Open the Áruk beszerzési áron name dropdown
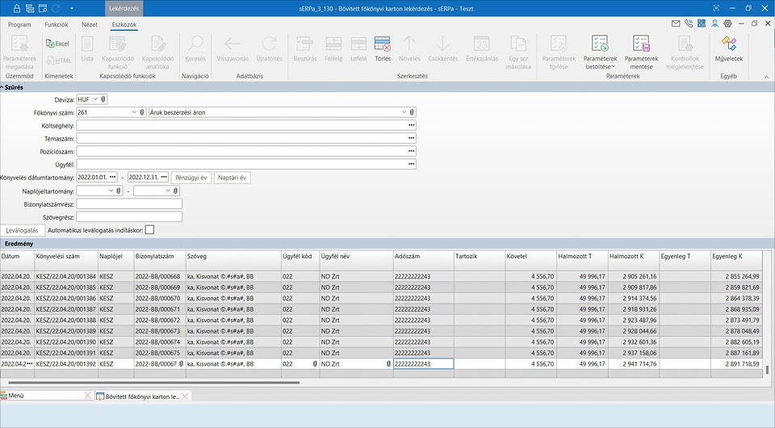This screenshot has width=775, height=428. click(x=404, y=112)
